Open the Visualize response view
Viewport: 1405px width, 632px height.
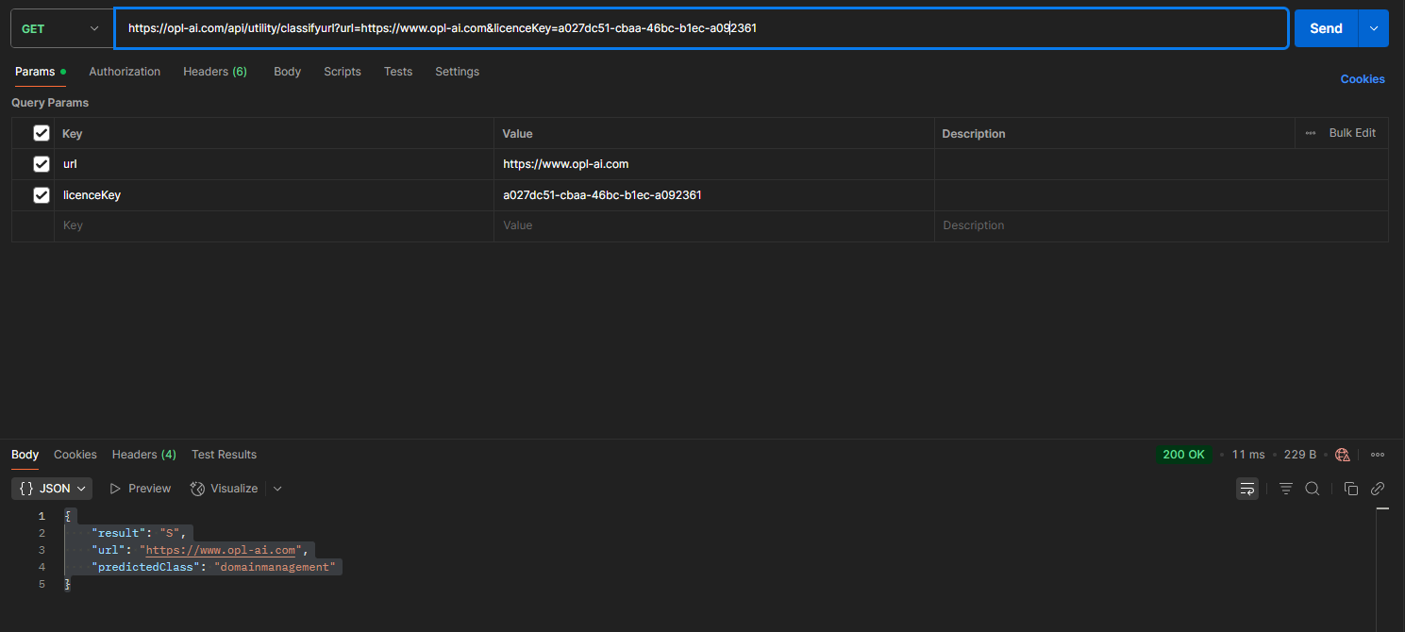(225, 489)
